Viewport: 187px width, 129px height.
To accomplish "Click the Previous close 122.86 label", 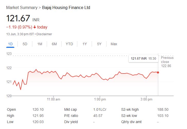I will [x=167, y=62].
